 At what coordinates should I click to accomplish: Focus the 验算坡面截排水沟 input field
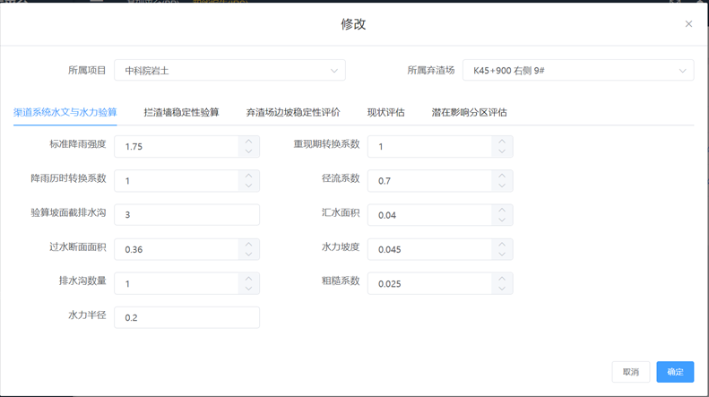coord(186,215)
